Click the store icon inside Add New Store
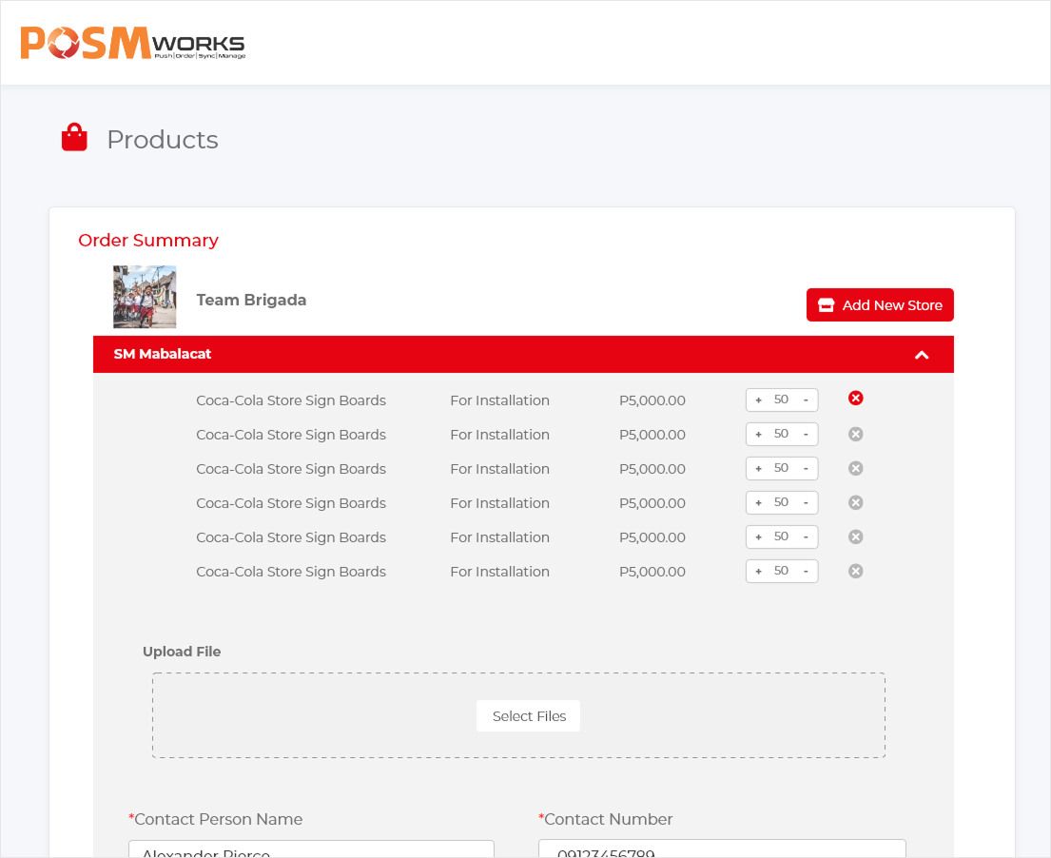The height and width of the screenshot is (858, 1051). point(826,305)
